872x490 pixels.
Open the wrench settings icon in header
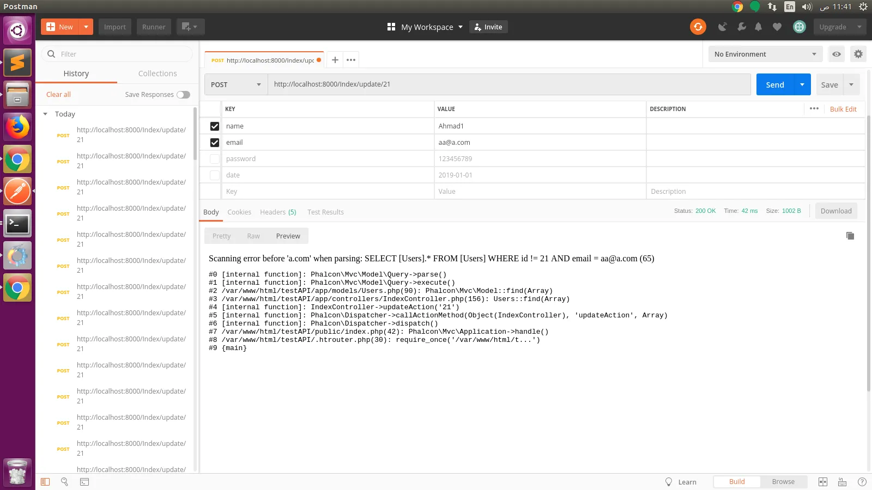point(741,27)
